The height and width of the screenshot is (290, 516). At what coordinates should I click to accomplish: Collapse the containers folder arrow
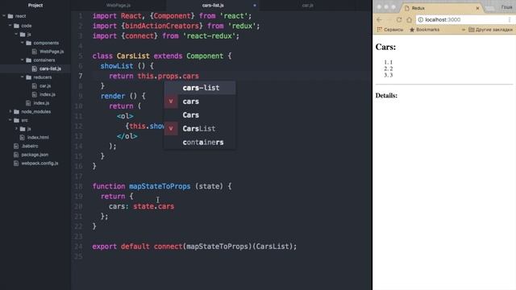tap(22, 60)
